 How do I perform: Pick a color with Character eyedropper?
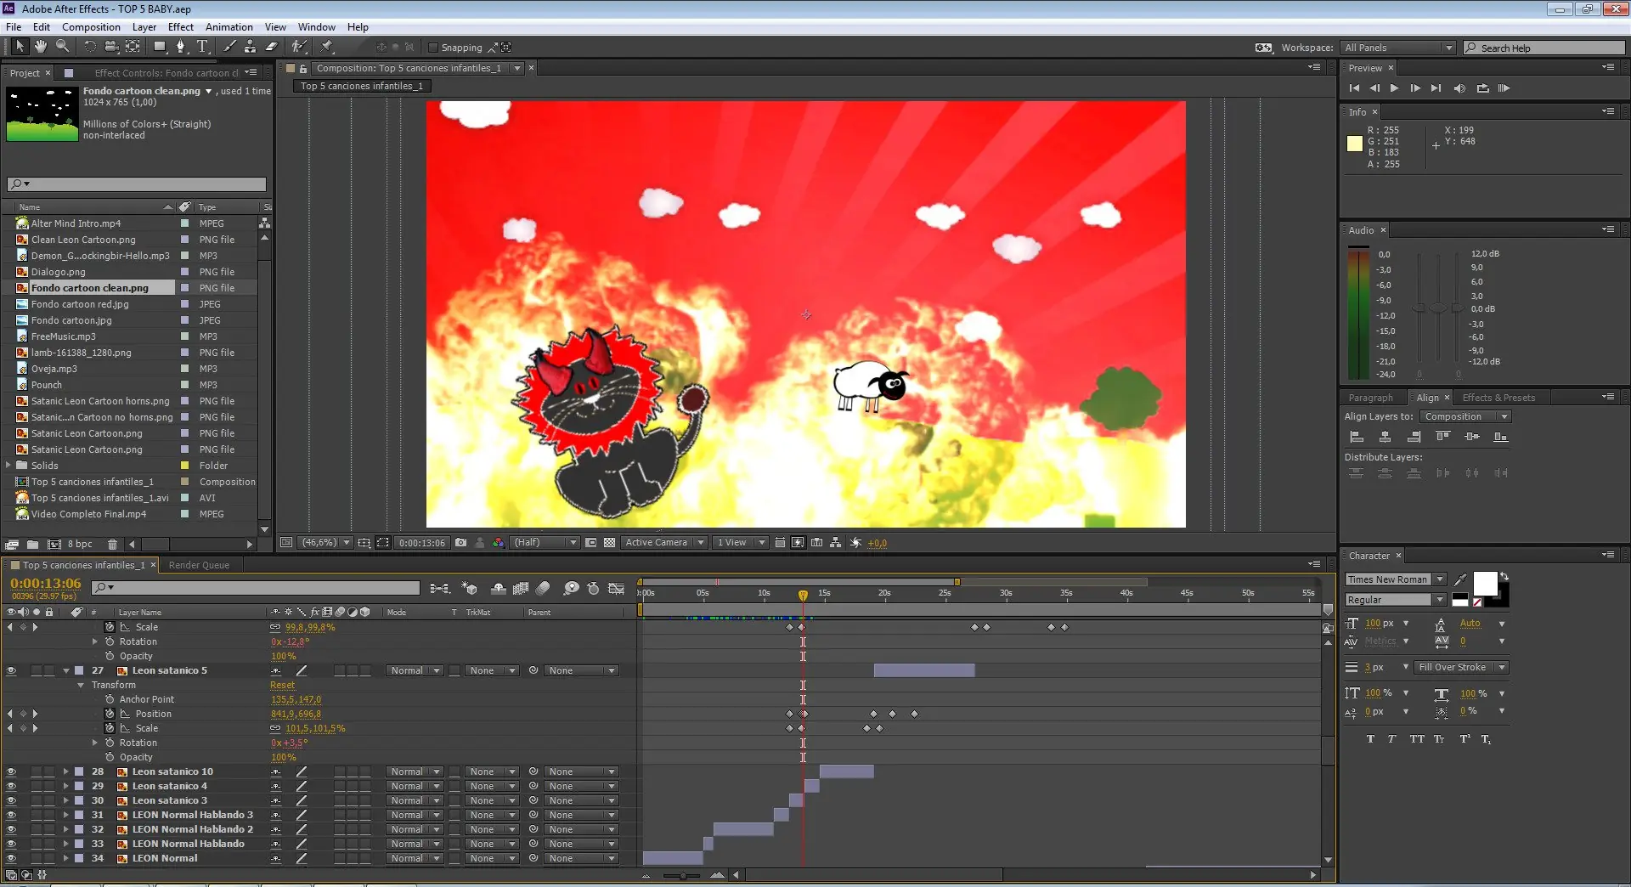pyautogui.click(x=1460, y=579)
